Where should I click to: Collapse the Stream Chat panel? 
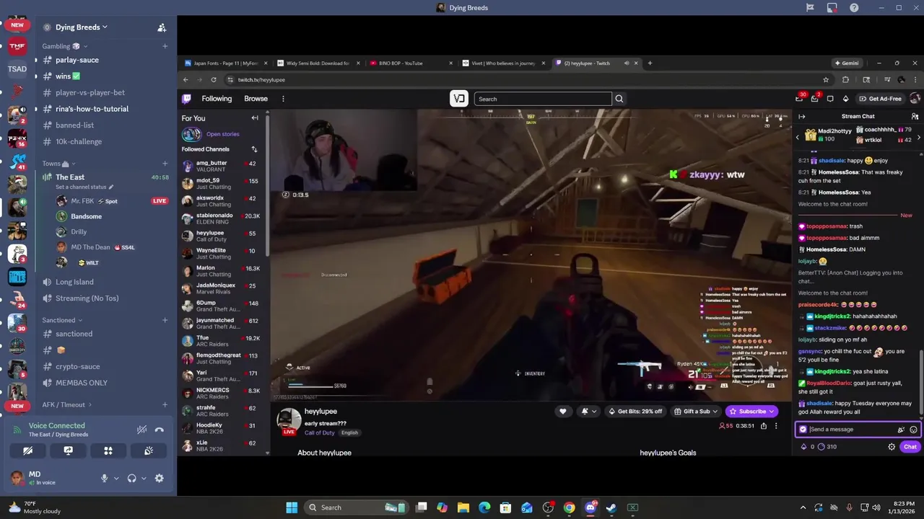click(x=801, y=116)
